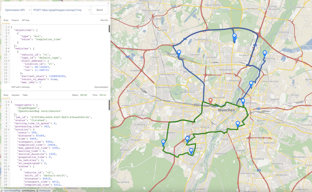Collapse request JSON line 1 fold arrow
Viewport: 312px width, 192px height.
[8, 27]
